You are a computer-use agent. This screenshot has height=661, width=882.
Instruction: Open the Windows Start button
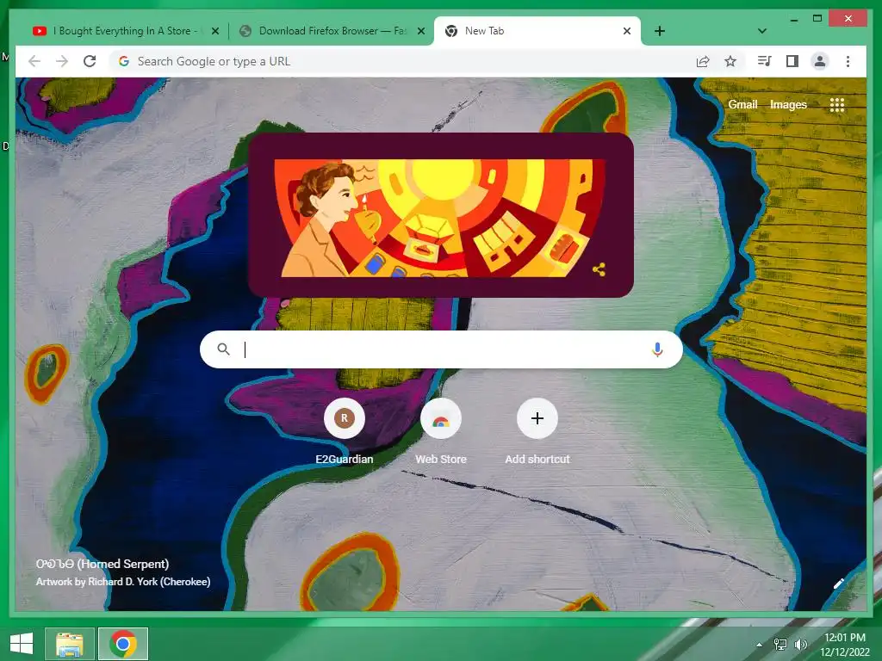pyautogui.click(x=22, y=644)
